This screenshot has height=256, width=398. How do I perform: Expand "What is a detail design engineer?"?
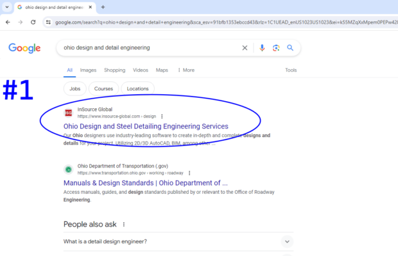click(287, 241)
